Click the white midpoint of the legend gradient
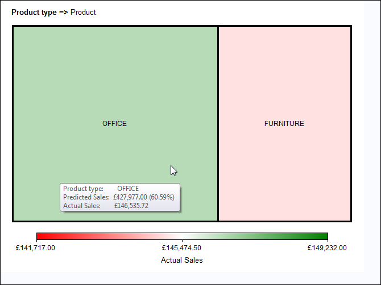The image size is (381, 285). [x=182, y=237]
